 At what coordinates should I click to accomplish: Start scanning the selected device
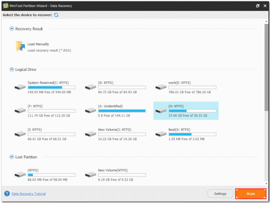point(251,193)
